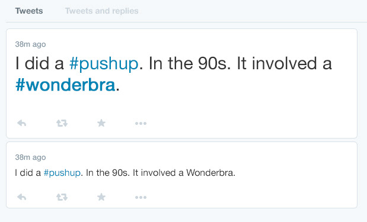Retweet the first tweet with #wonderbra

(62, 123)
